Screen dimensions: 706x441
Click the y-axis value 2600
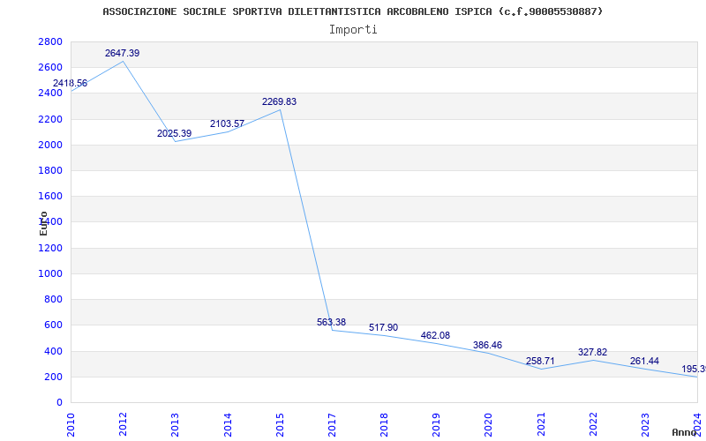coord(50,68)
